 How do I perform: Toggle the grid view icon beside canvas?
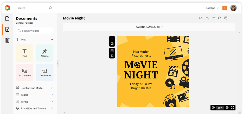coord(112,51)
